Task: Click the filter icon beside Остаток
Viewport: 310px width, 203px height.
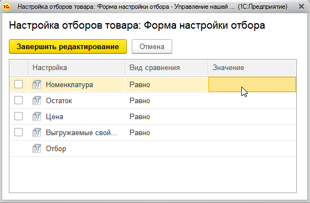Action: point(37,100)
